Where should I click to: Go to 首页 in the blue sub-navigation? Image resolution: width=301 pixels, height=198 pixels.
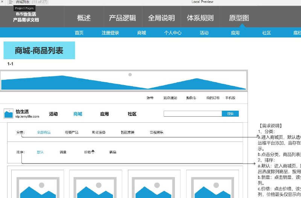point(79,33)
